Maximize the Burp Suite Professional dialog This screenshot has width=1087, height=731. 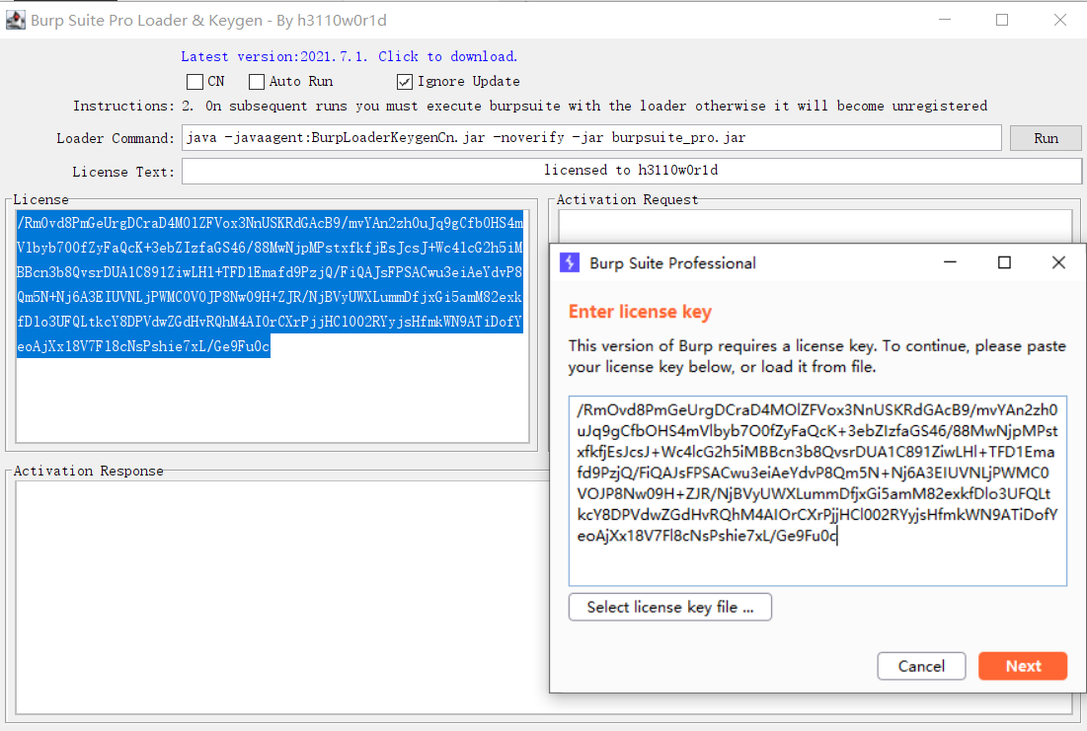click(1004, 262)
